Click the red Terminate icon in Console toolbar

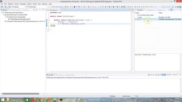(x=149, y=75)
